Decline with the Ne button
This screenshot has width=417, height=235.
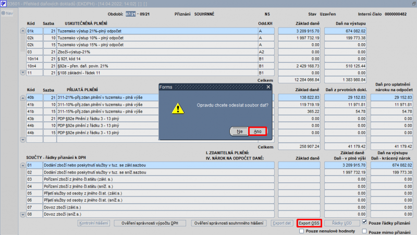coord(239,131)
